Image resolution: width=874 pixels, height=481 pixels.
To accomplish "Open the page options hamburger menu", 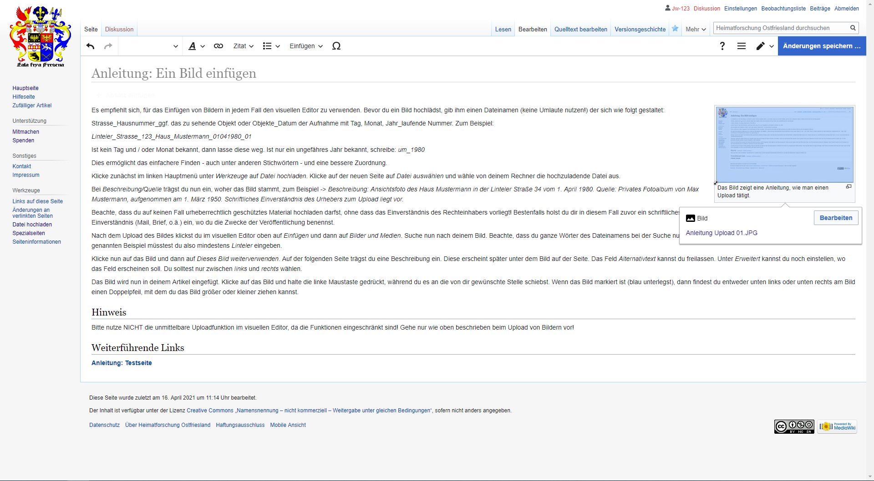I will pyautogui.click(x=742, y=46).
